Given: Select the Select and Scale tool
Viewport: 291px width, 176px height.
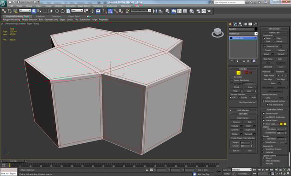Looking at the screenshot, I should (x=68, y=11).
